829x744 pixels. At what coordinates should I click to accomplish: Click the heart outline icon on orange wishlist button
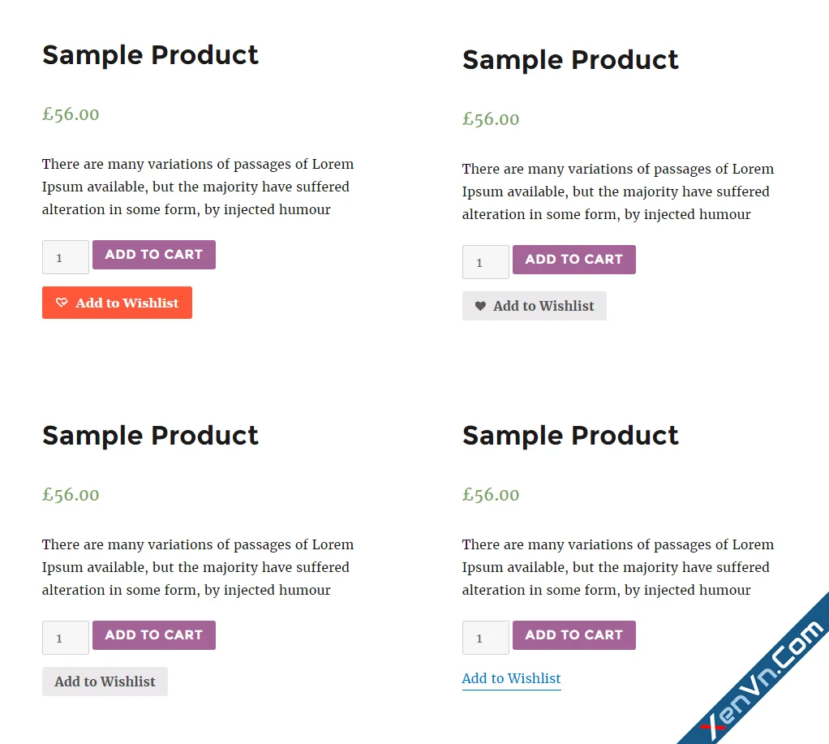point(62,302)
